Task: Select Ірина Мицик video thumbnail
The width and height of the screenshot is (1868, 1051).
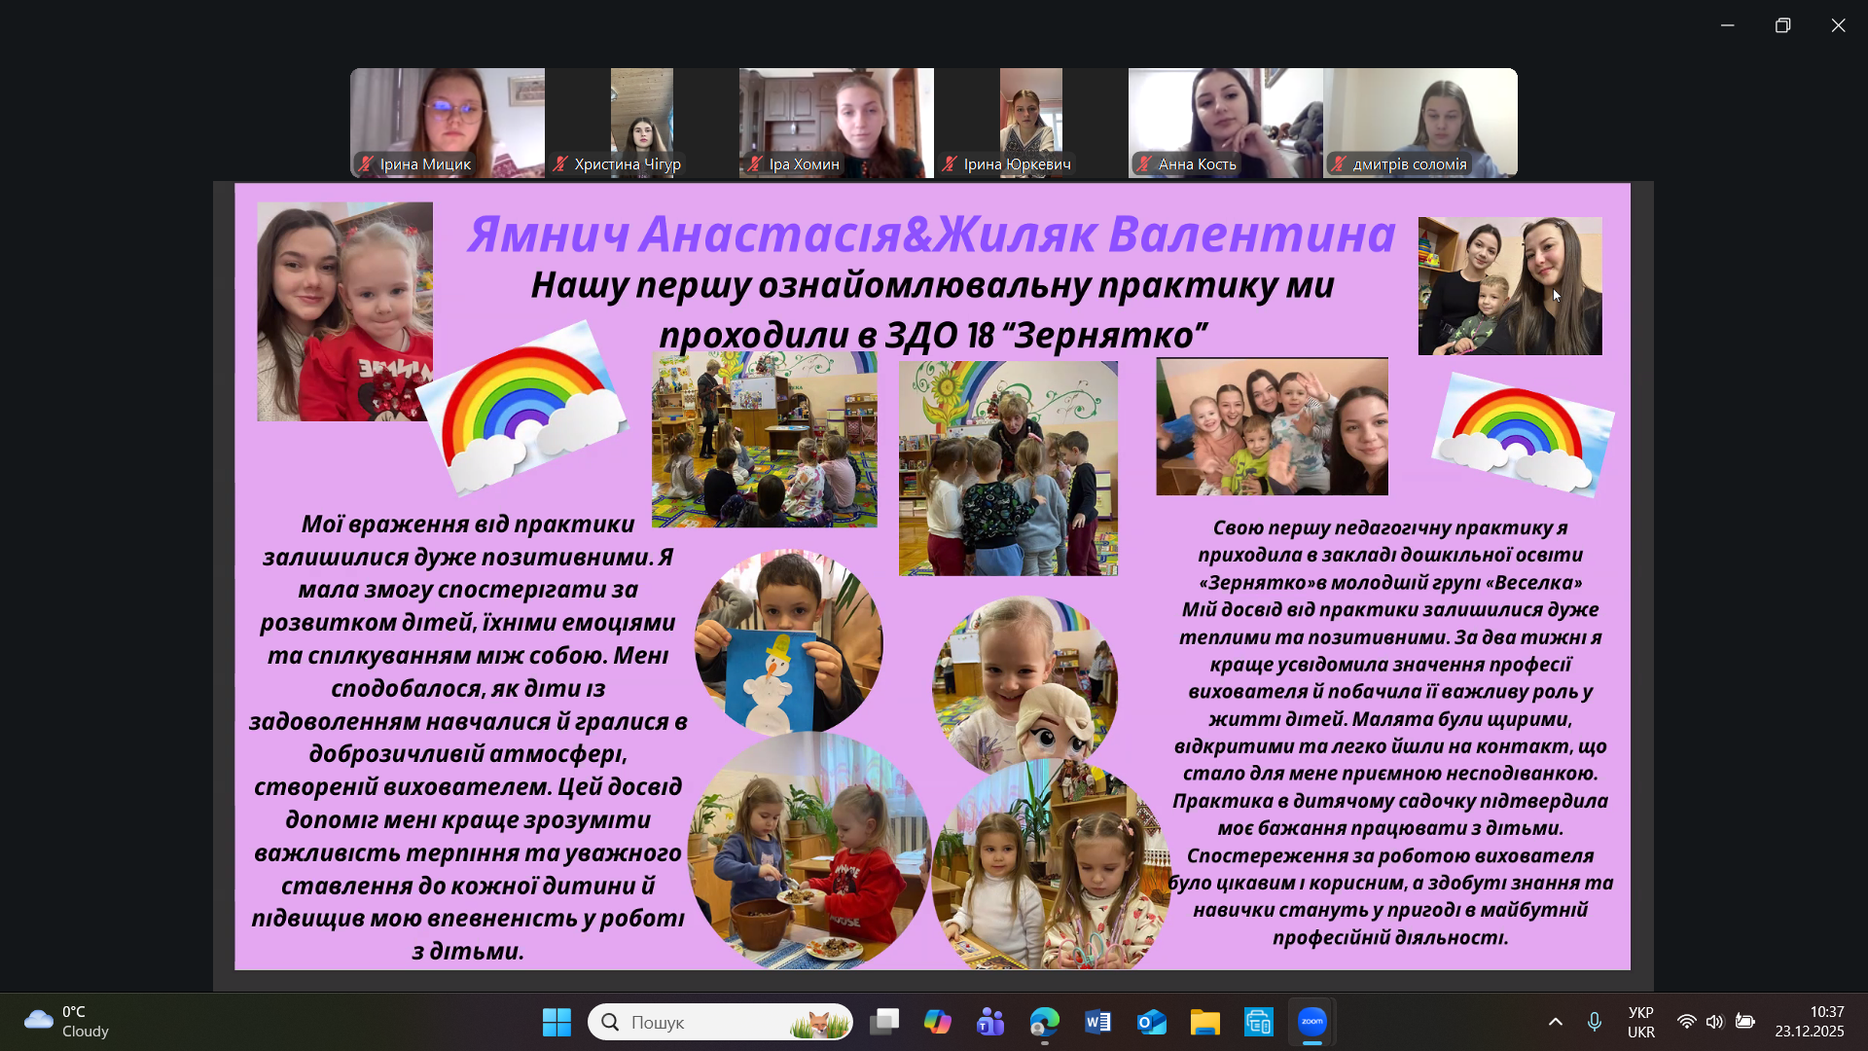Action: tap(447, 123)
